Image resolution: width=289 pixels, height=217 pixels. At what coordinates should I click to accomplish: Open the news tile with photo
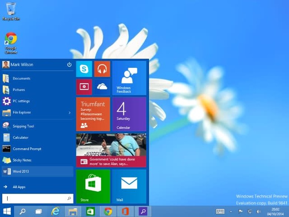click(x=111, y=150)
